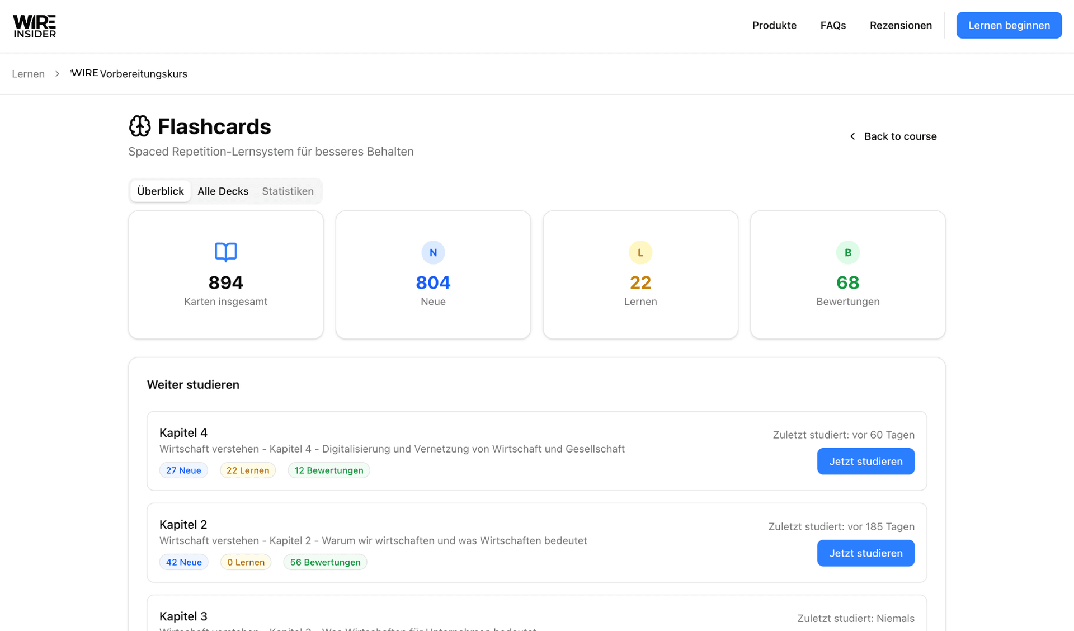The image size is (1074, 631).
Task: Click the brain icon beside Flashcards
Action: [x=140, y=126]
